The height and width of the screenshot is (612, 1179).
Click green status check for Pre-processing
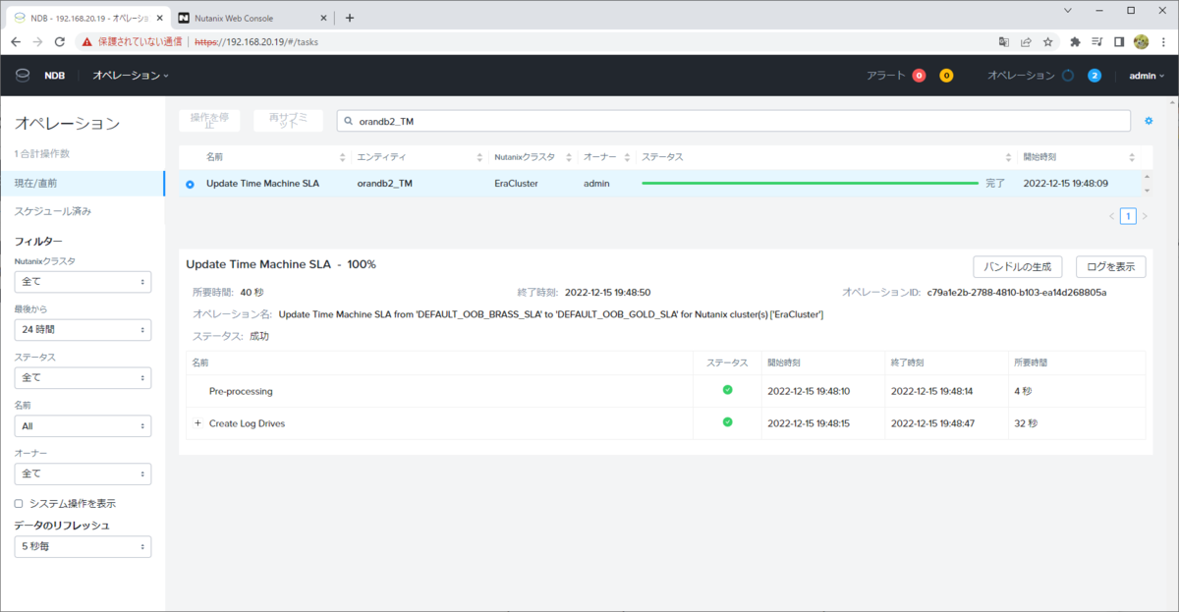click(727, 390)
